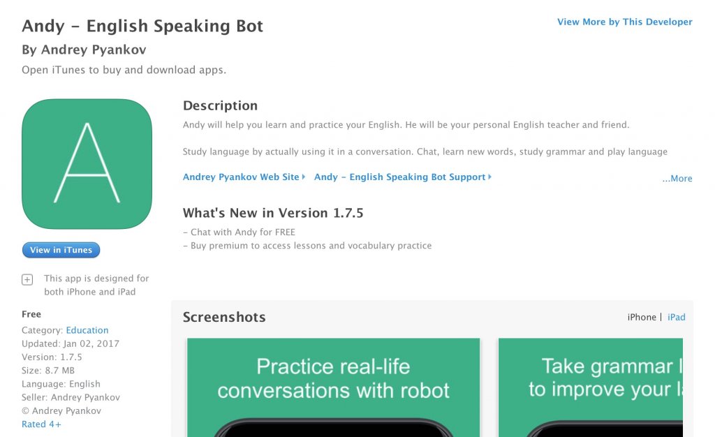The width and height of the screenshot is (715, 437).
Task: Click the plus badge for universal app info
Action: pos(27,279)
